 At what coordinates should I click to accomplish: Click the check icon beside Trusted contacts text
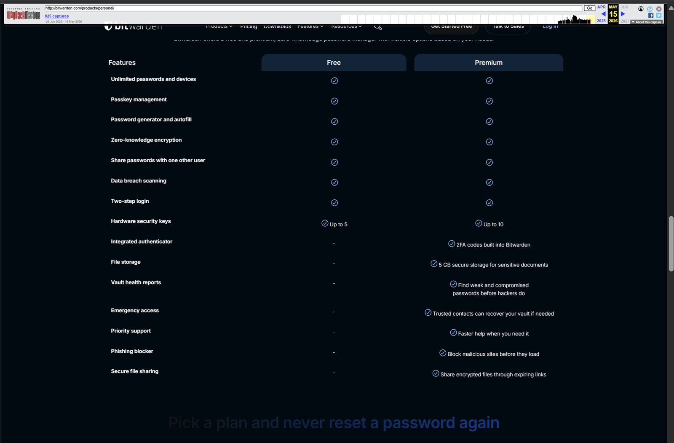(x=428, y=313)
